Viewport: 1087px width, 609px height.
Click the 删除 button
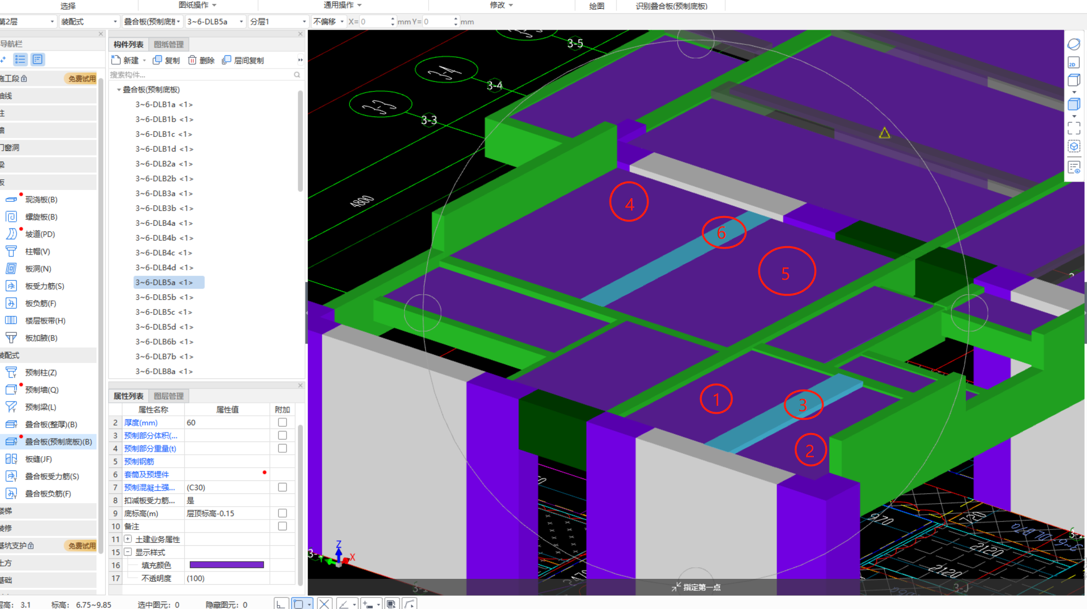tap(201, 60)
